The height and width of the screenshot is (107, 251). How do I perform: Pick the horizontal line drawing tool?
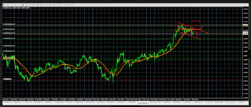16,5
